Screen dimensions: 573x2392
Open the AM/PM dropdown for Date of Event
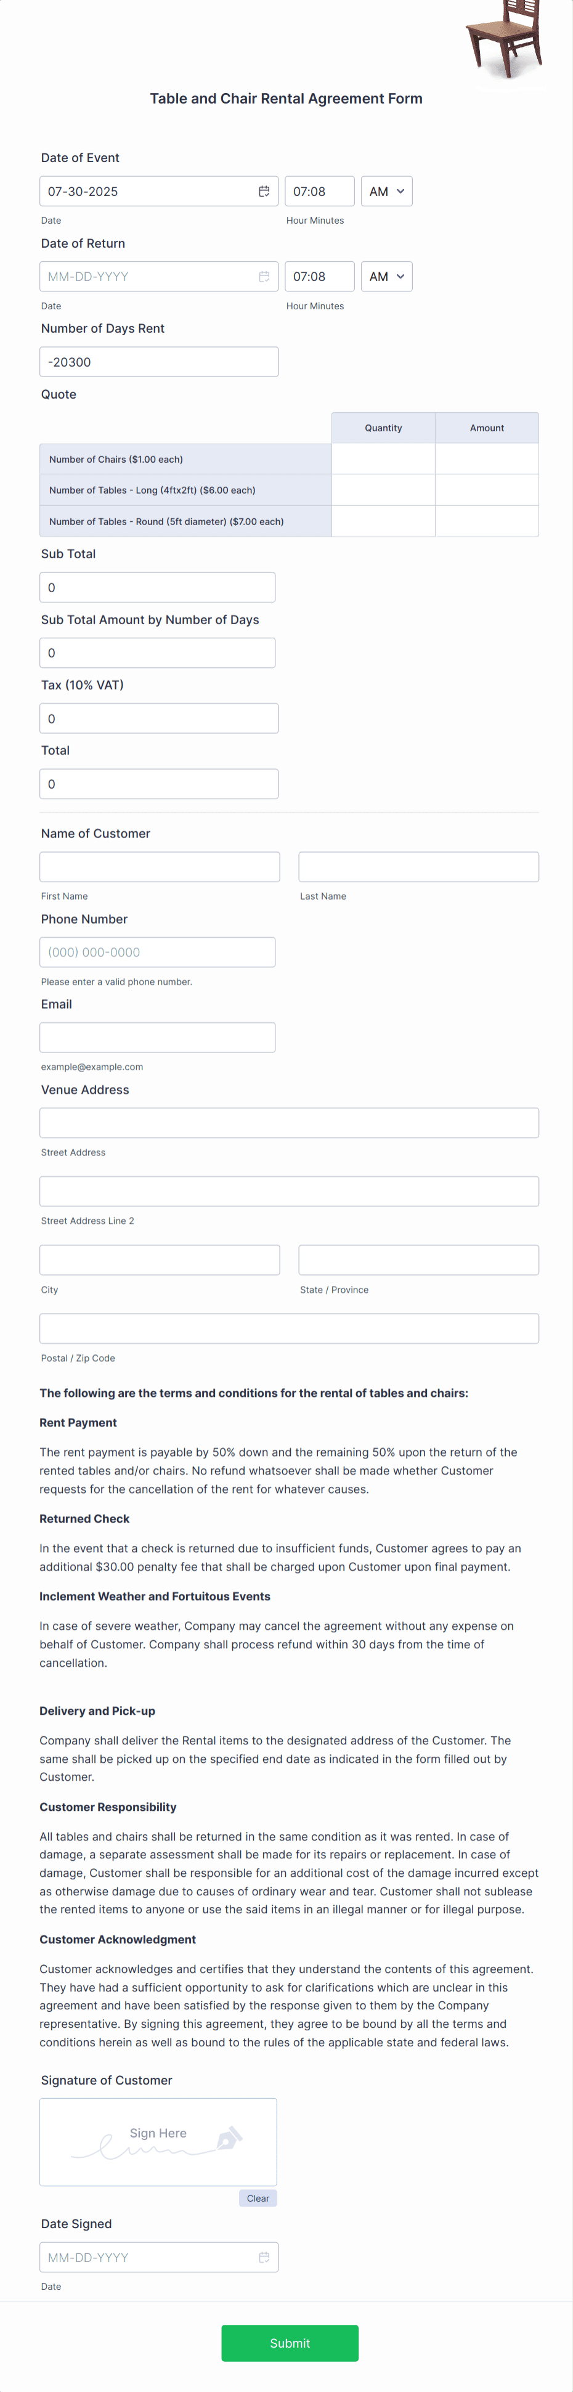pos(386,190)
